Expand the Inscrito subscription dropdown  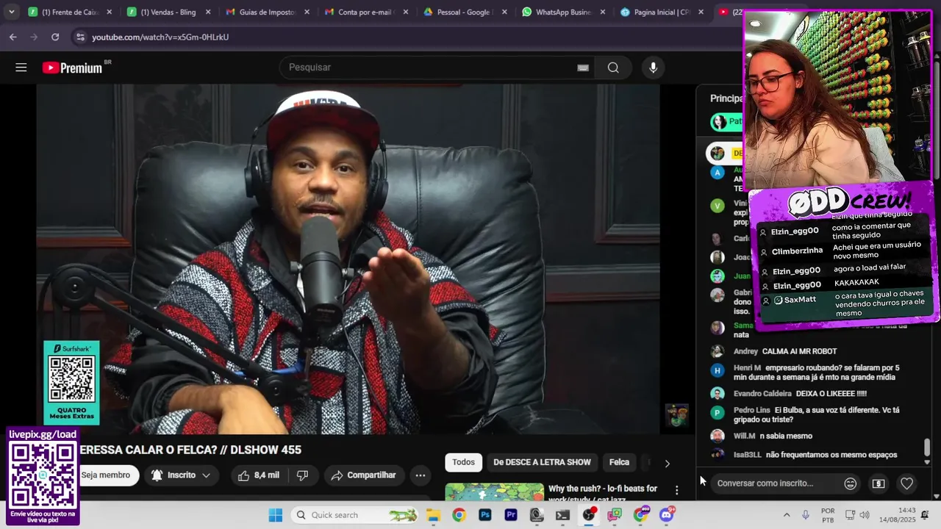click(181, 475)
